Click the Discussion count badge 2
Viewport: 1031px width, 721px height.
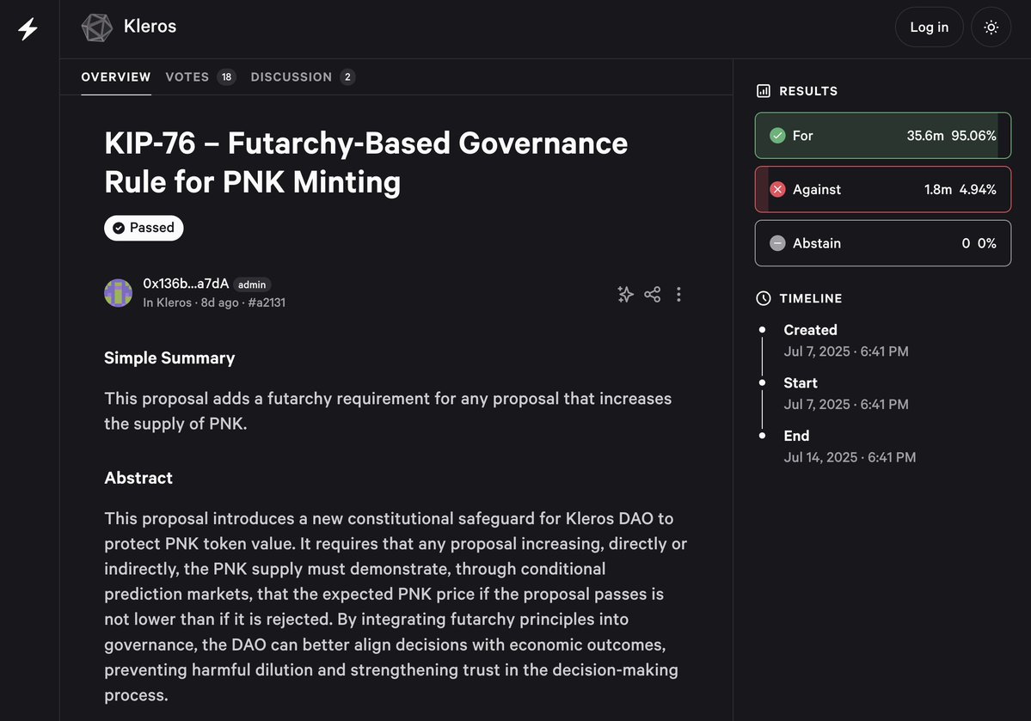click(x=348, y=76)
